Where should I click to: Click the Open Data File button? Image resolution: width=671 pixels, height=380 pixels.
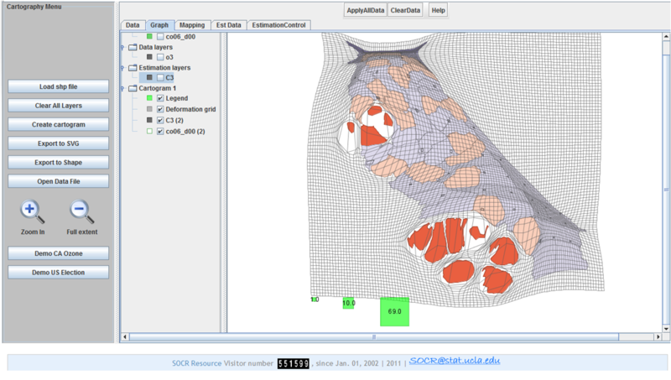[58, 181]
